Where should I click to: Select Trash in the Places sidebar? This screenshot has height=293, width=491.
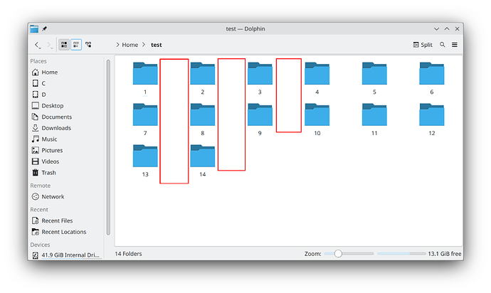(48, 173)
